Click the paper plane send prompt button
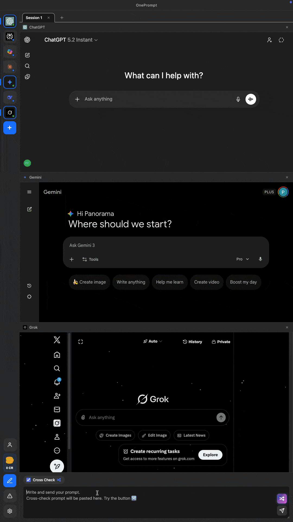 coord(282,511)
